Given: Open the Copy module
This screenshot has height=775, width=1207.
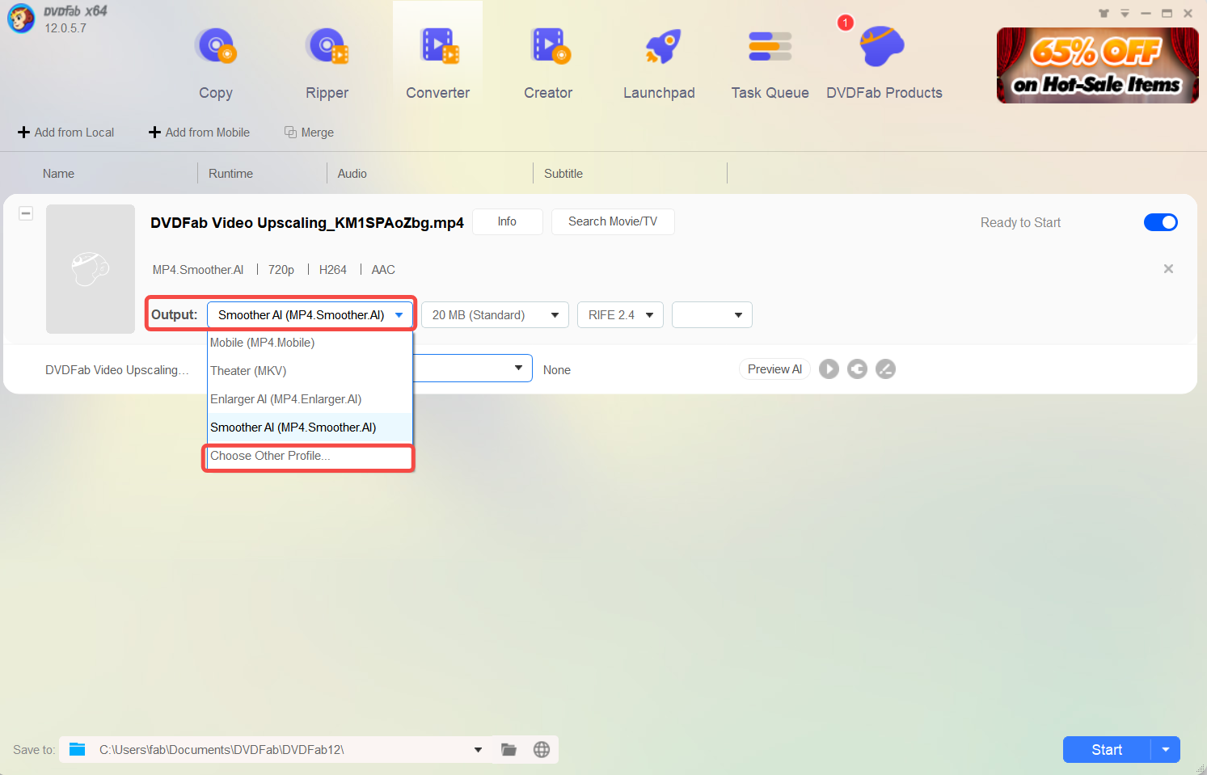Looking at the screenshot, I should [x=216, y=63].
